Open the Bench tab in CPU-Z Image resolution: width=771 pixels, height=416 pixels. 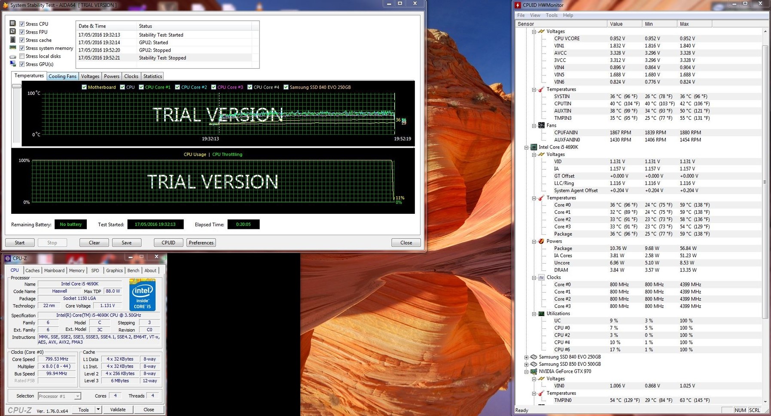133,270
